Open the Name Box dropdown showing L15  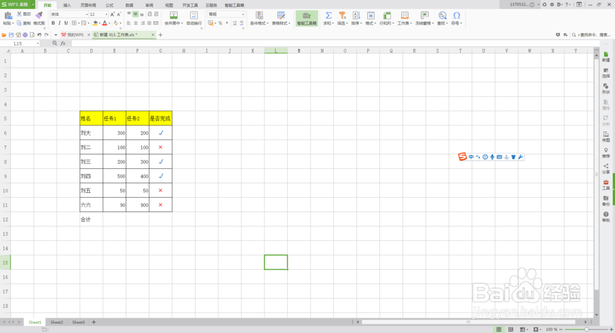[38, 43]
